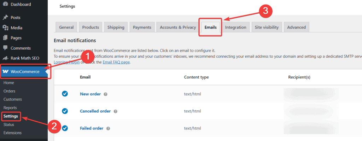362x141 pixels.
Task: Toggle the New order enabled checkmark
Action: pos(65,94)
